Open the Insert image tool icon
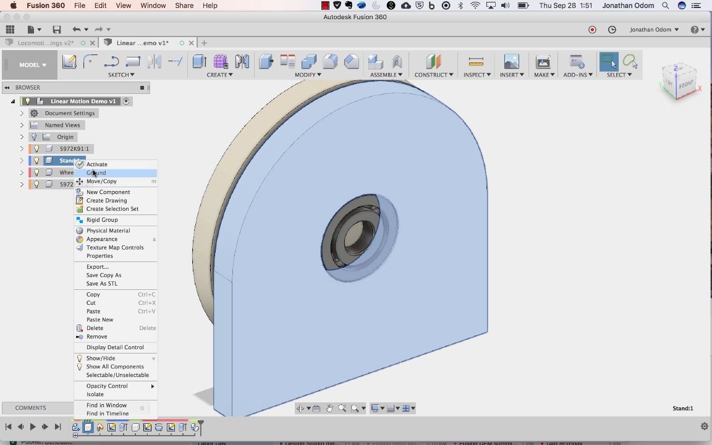The height and width of the screenshot is (445, 712). (x=511, y=62)
